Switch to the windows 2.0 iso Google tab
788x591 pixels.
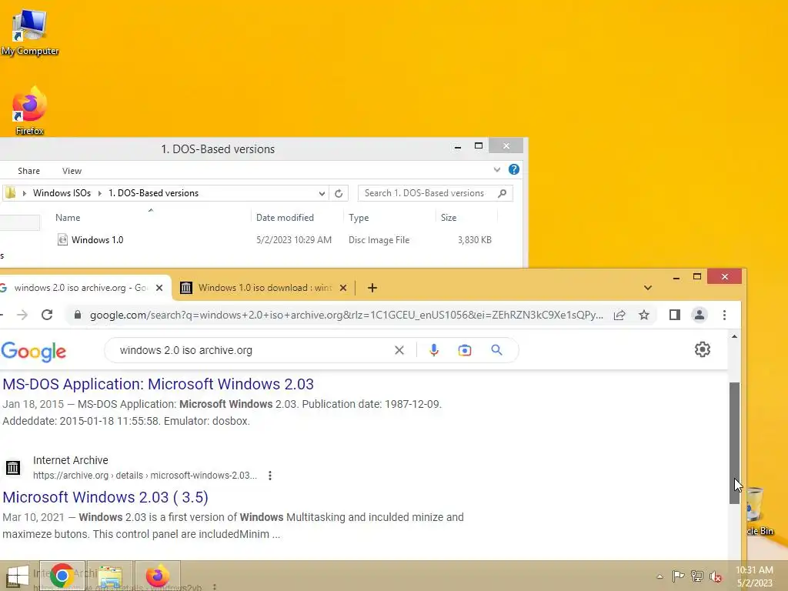[80, 288]
